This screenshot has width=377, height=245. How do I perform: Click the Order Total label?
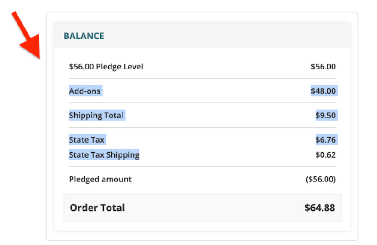(97, 208)
